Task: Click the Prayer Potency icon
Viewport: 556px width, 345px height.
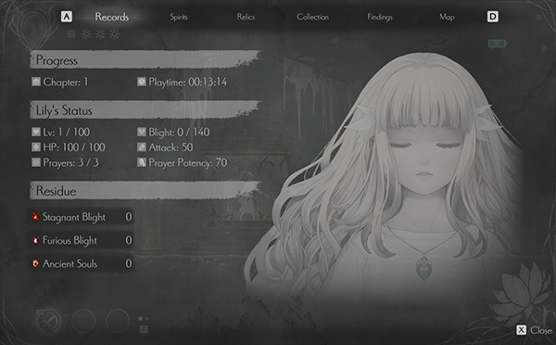Action: click(x=142, y=162)
